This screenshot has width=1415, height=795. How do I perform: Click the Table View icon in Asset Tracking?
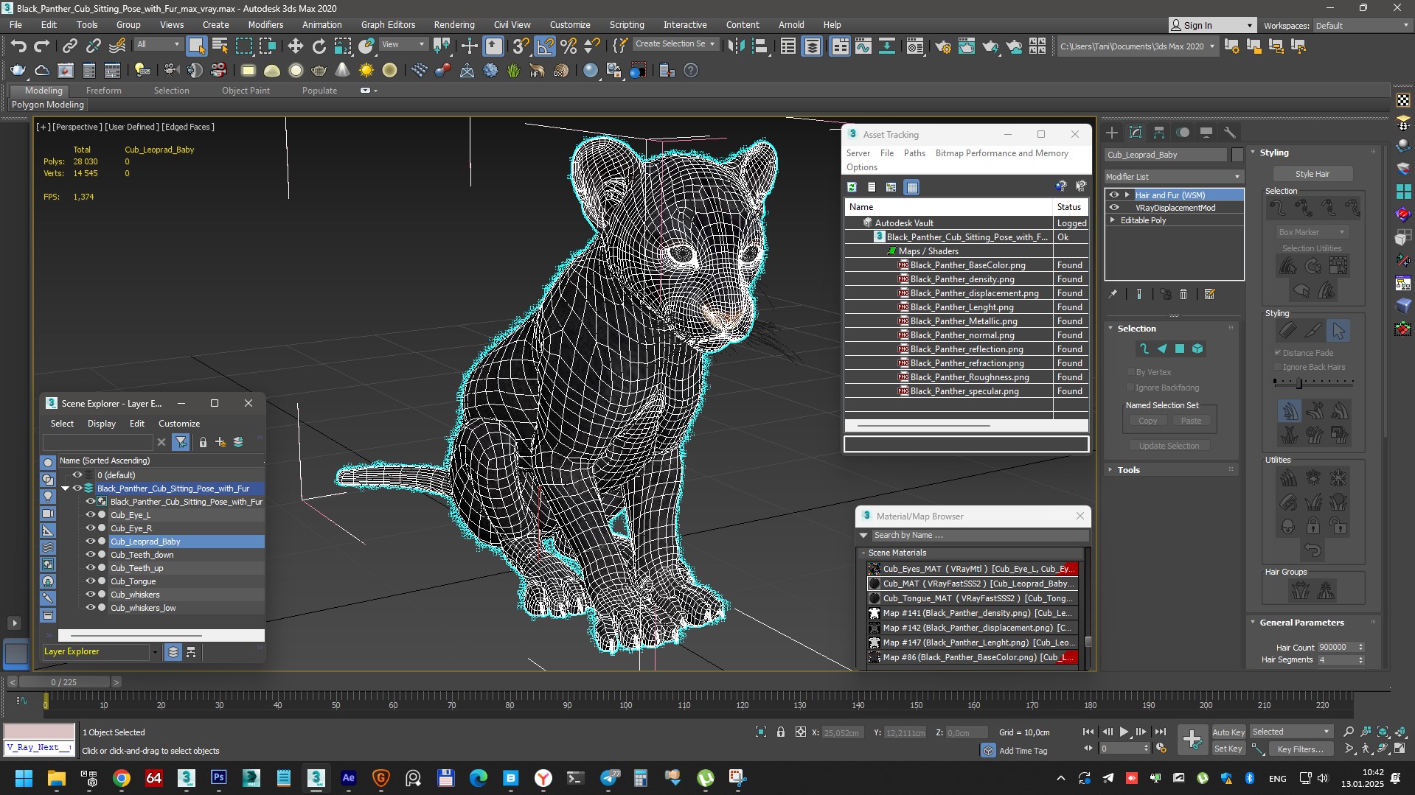(x=912, y=187)
